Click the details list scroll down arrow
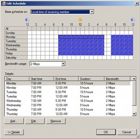The height and width of the screenshot is (139, 140). [x=134, y=114]
